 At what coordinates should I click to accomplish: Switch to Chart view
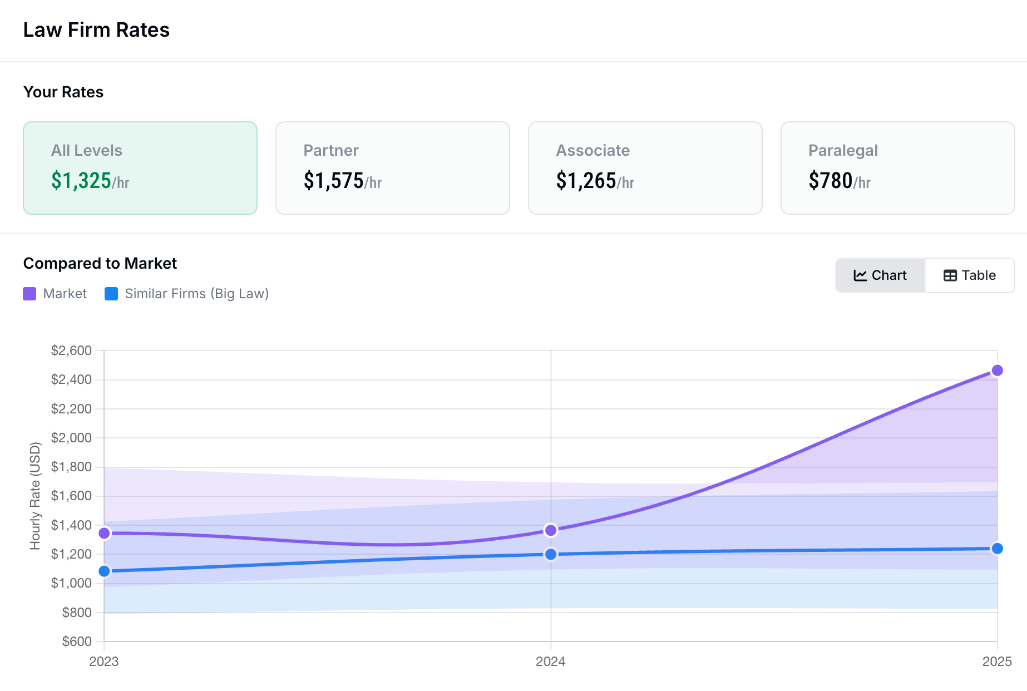880,275
